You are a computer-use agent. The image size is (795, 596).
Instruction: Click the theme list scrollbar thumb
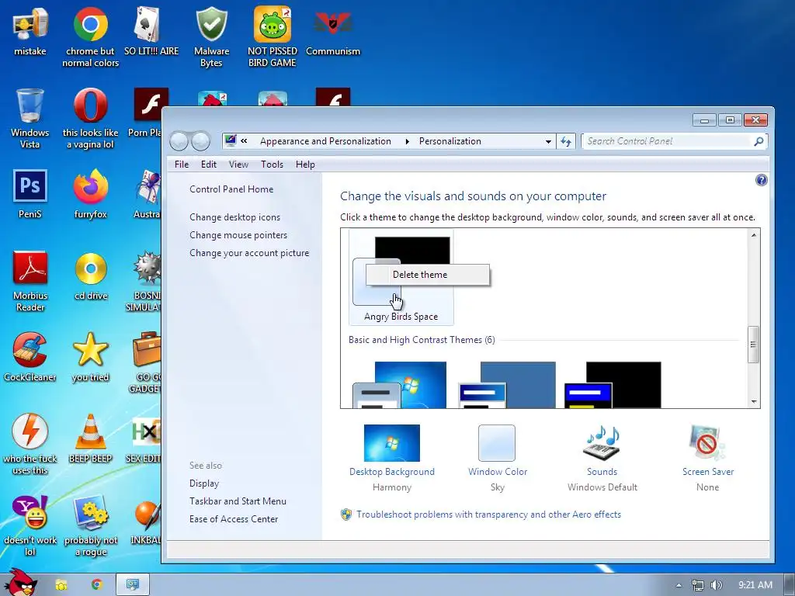click(x=753, y=345)
